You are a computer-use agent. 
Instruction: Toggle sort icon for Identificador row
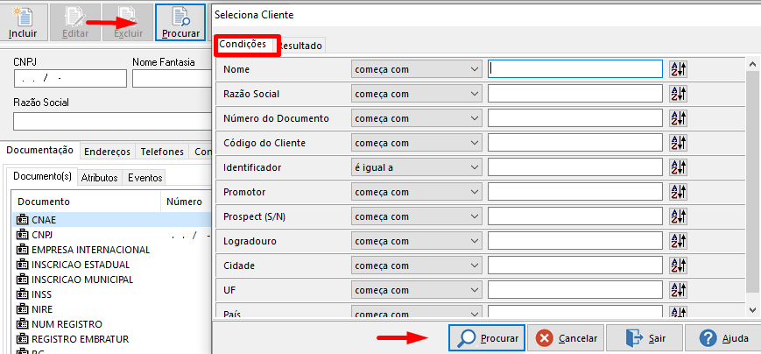678,167
